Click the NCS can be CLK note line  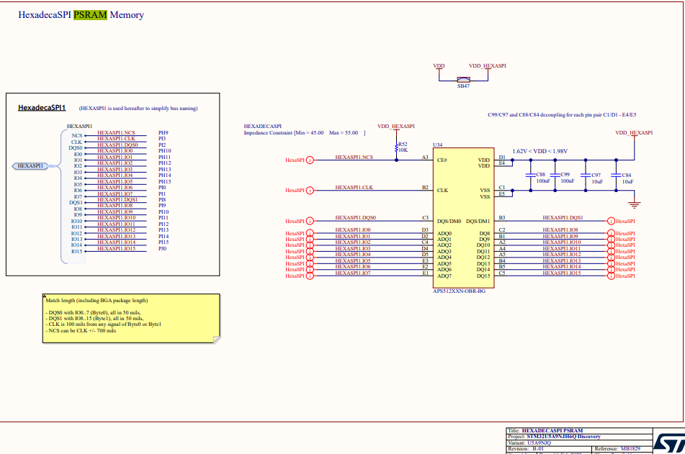tap(81, 330)
